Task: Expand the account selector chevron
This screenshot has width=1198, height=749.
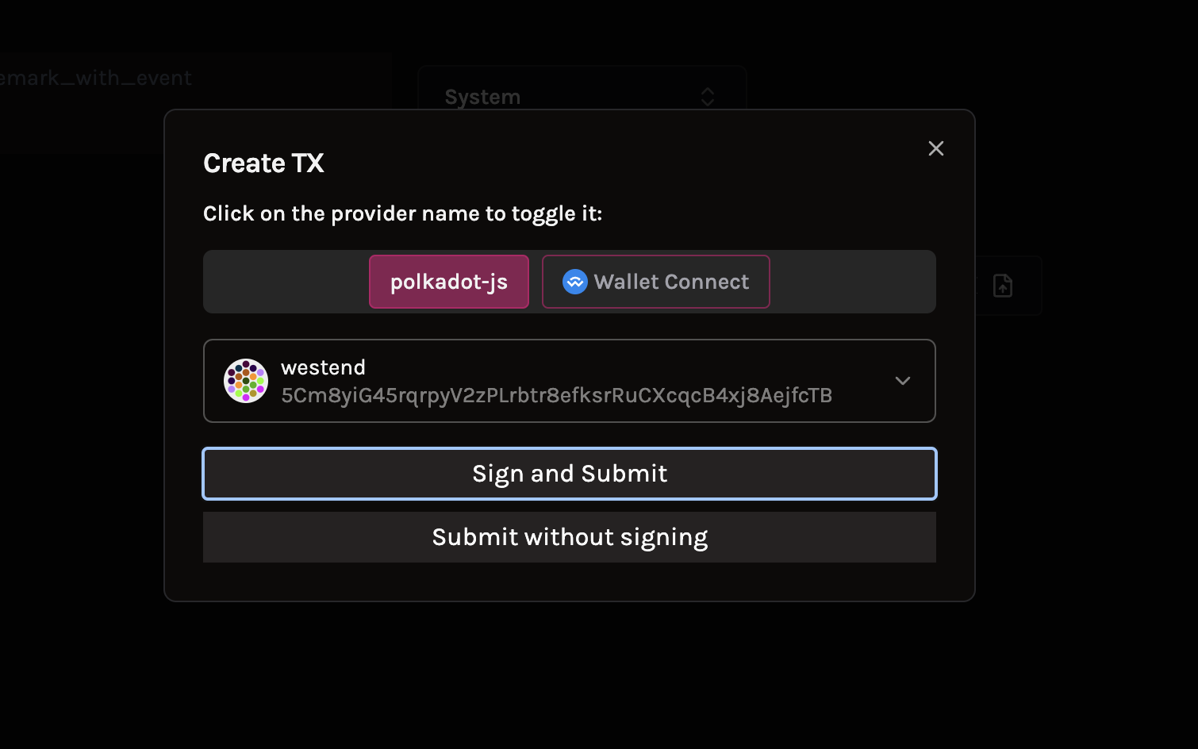Action: [903, 381]
